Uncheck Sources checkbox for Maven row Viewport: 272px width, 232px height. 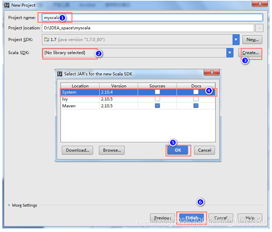(157, 106)
